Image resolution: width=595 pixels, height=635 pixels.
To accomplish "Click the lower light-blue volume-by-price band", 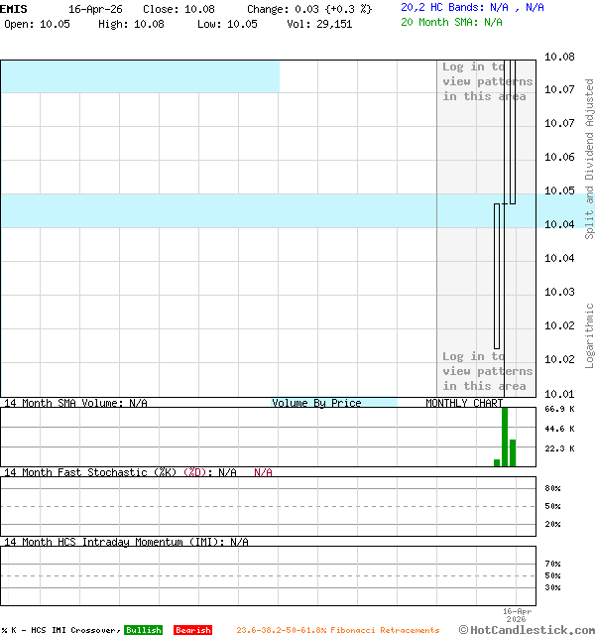I will pyautogui.click(x=218, y=210).
